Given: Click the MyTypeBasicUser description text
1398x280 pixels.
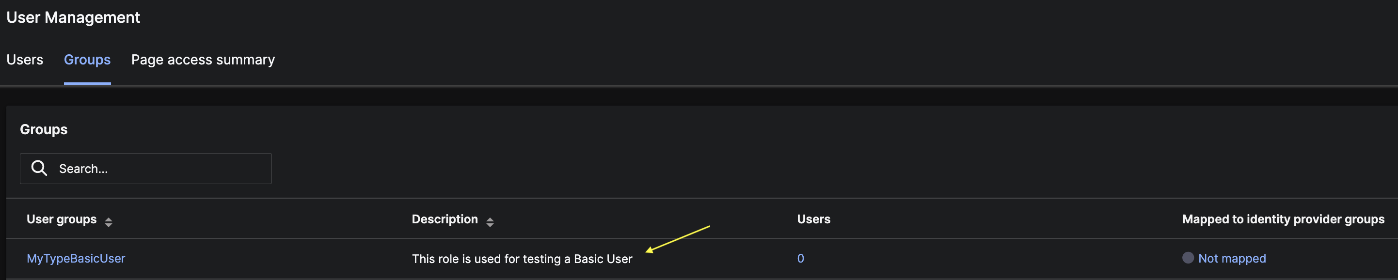Looking at the screenshot, I should point(522,259).
